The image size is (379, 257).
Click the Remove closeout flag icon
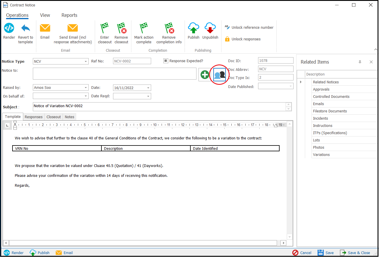(x=121, y=28)
